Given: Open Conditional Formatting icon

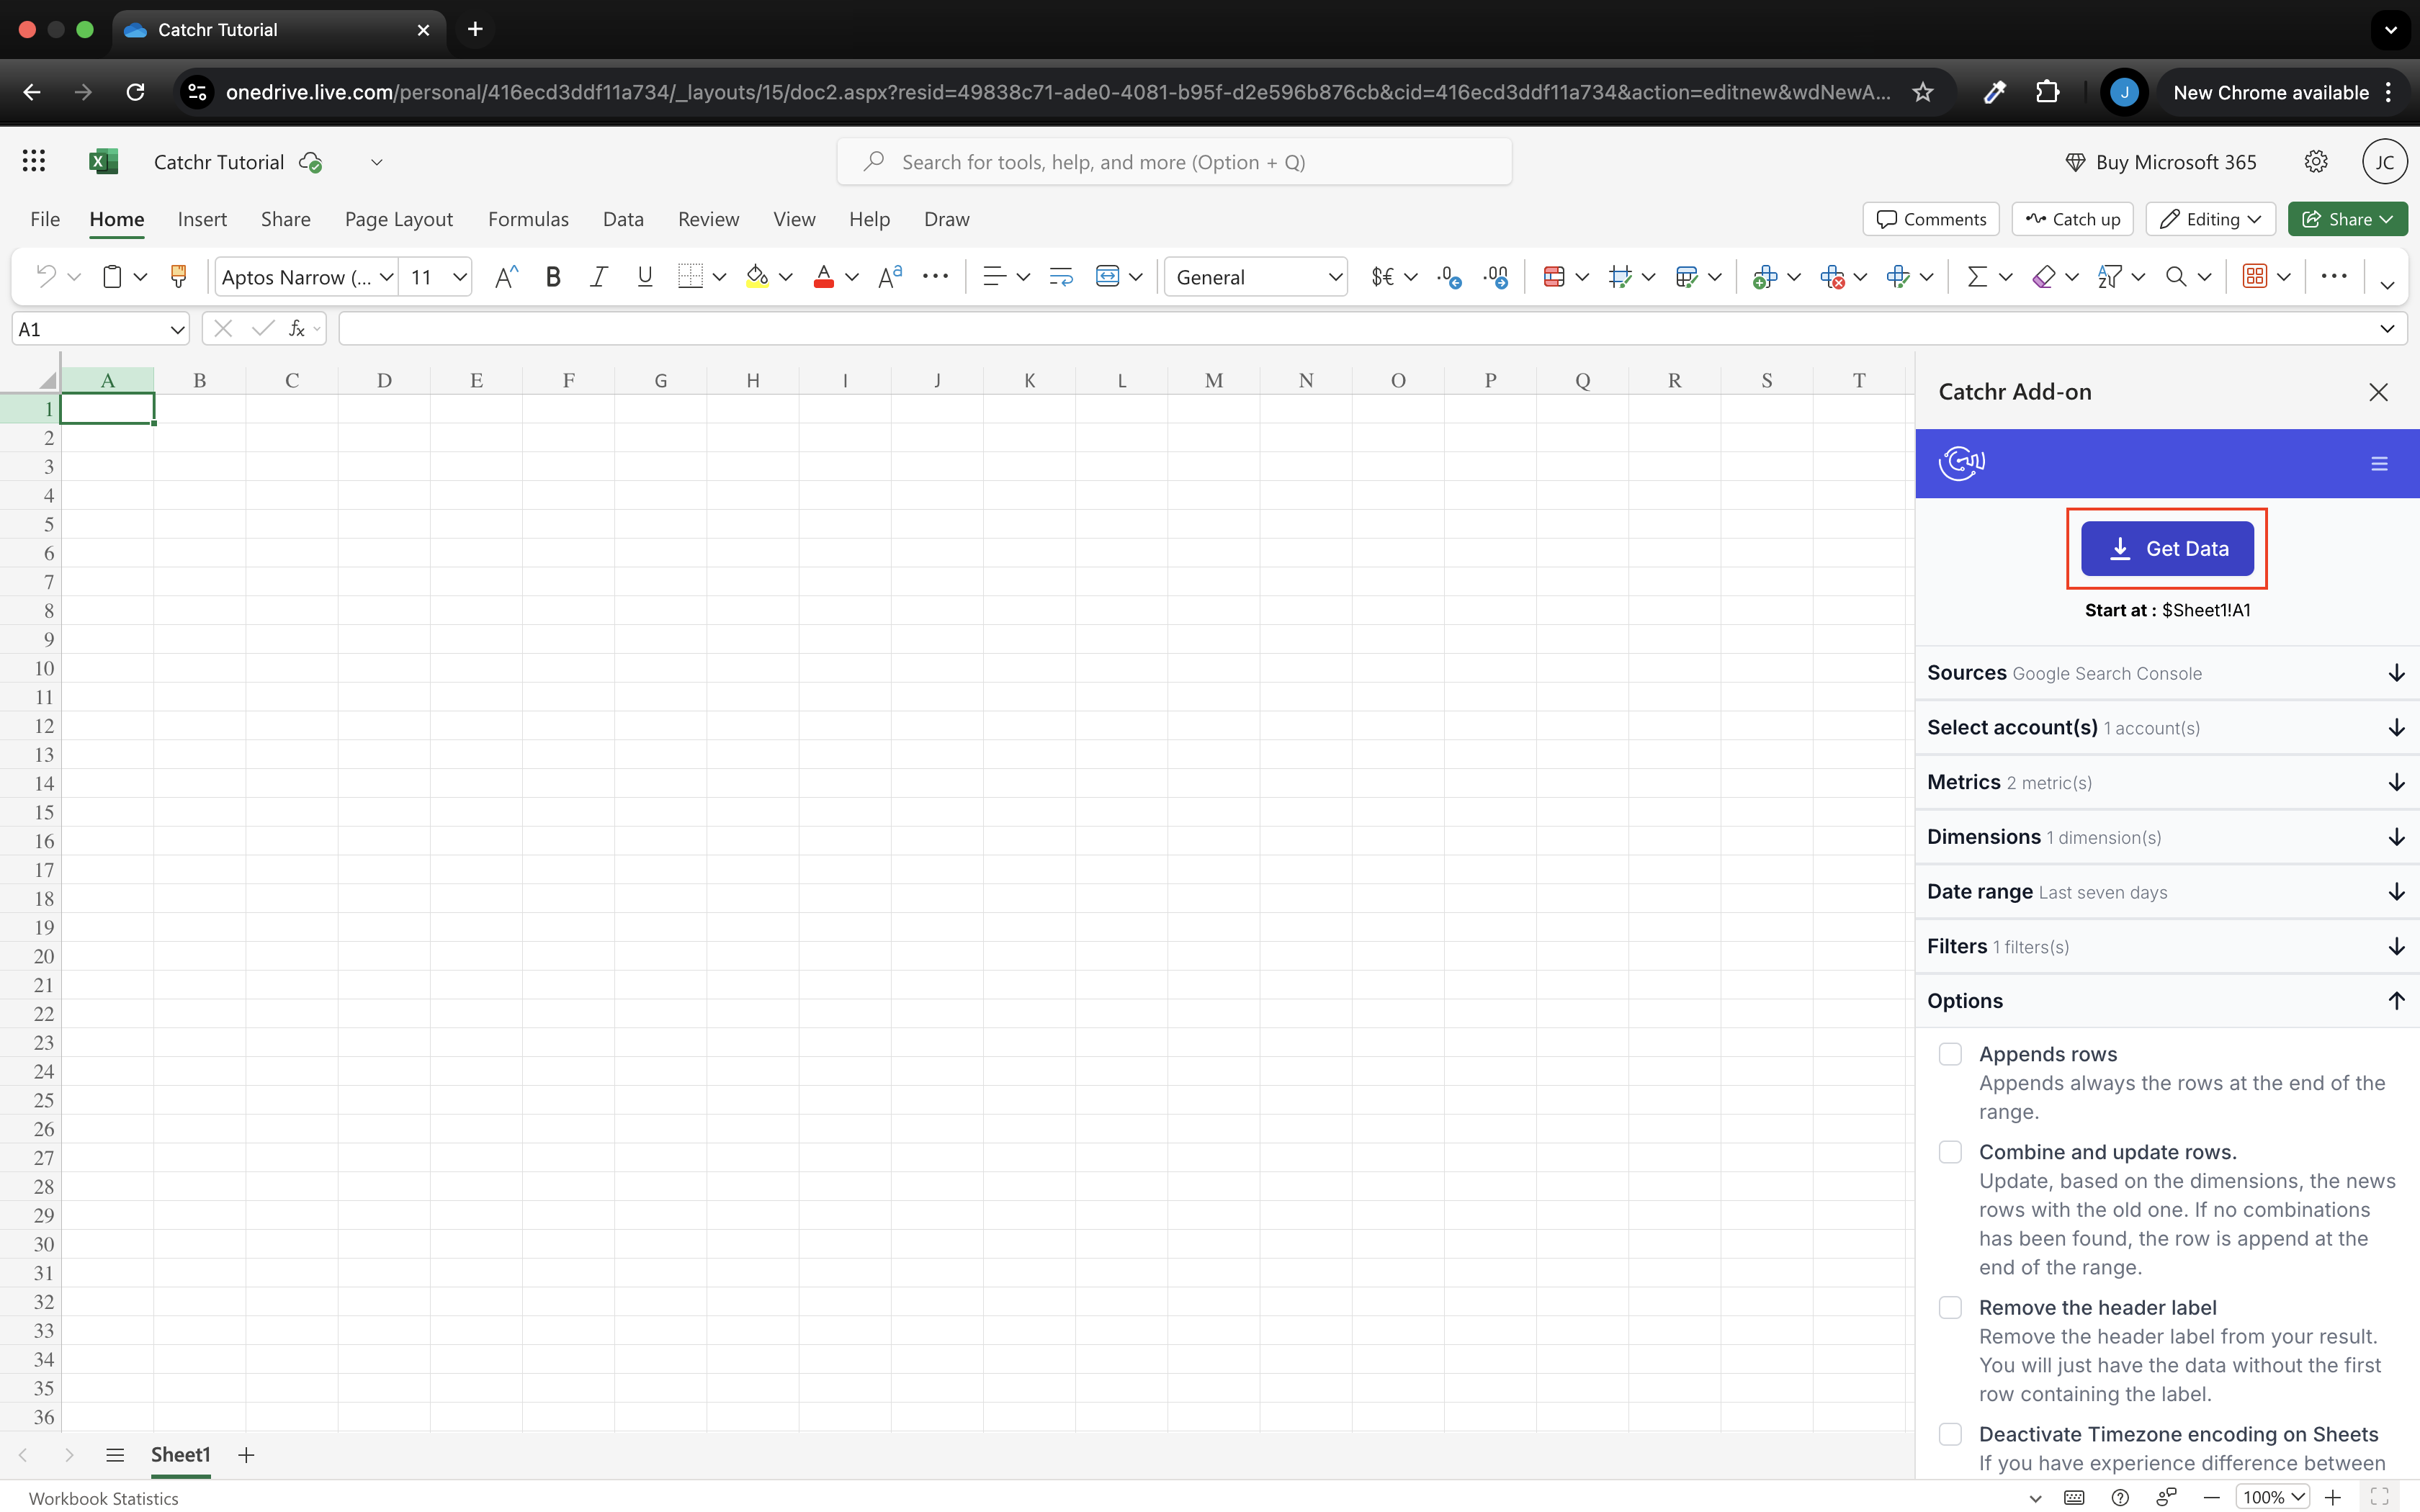Looking at the screenshot, I should click(x=1554, y=277).
